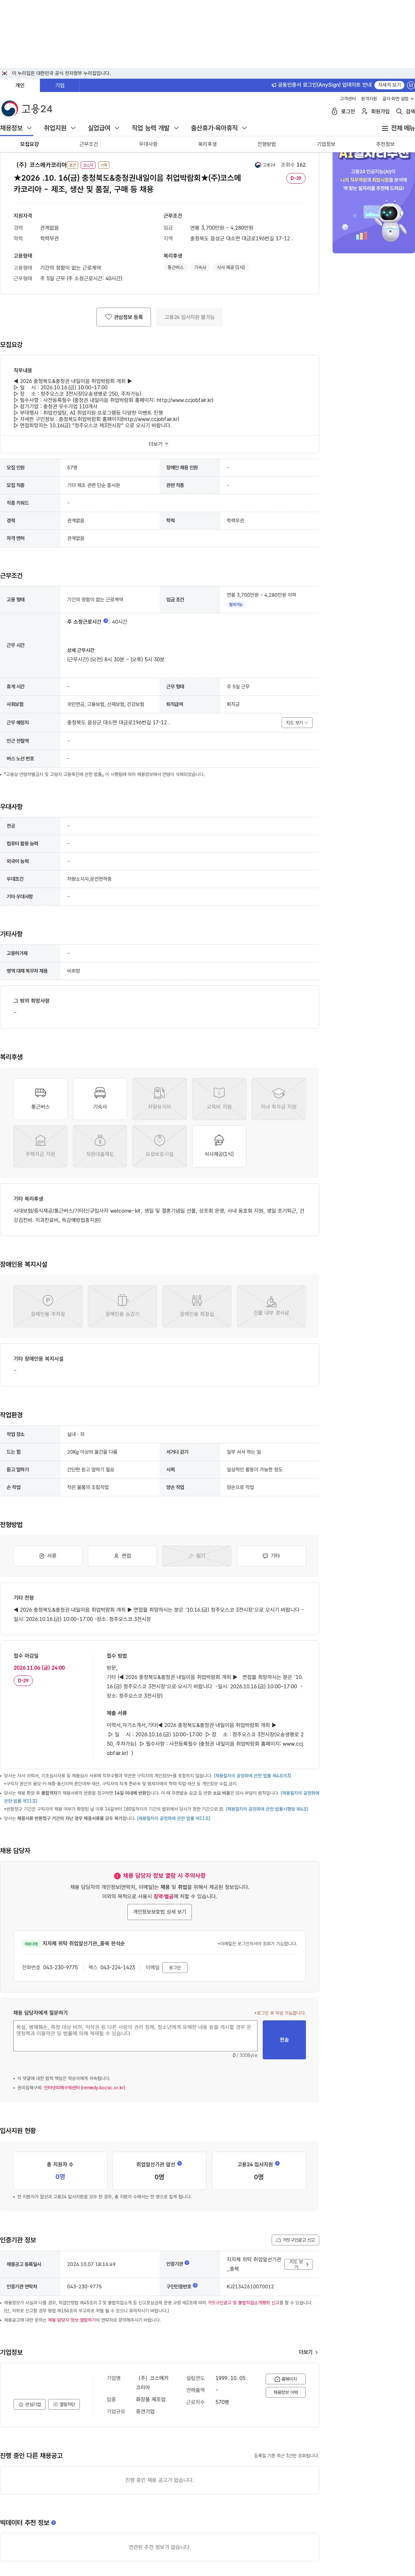This screenshot has height=2576, width=415.
Task: Click the blue 전송 button
Action: tap(284, 2039)
